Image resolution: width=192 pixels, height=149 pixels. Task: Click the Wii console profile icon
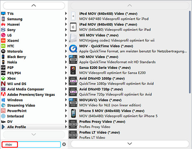pos(73,38)
